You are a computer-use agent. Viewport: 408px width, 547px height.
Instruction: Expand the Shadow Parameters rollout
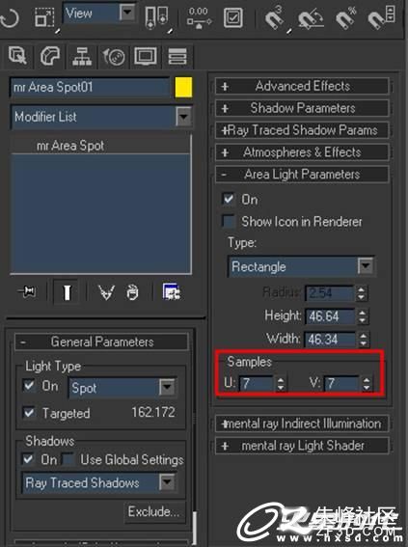(x=302, y=108)
